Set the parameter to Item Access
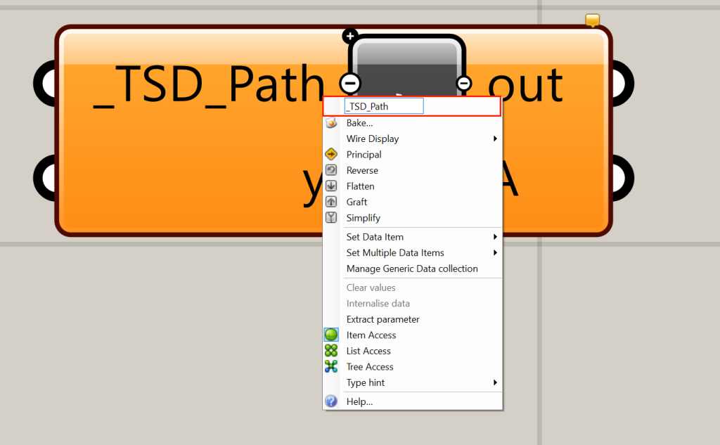Image resolution: width=720 pixels, height=445 pixels. [x=371, y=335]
